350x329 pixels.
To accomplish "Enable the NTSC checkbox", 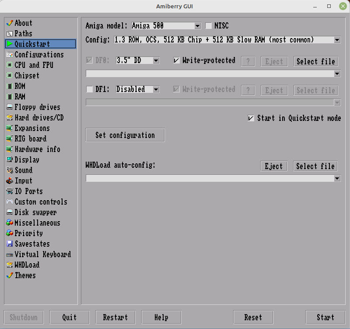I will [x=209, y=26].
